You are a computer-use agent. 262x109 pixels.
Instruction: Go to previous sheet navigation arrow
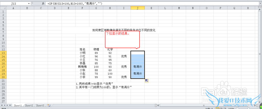click(5, 105)
